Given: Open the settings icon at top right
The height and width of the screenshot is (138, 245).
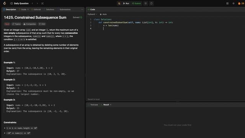Looking at the screenshot, I should click(x=234, y=3).
